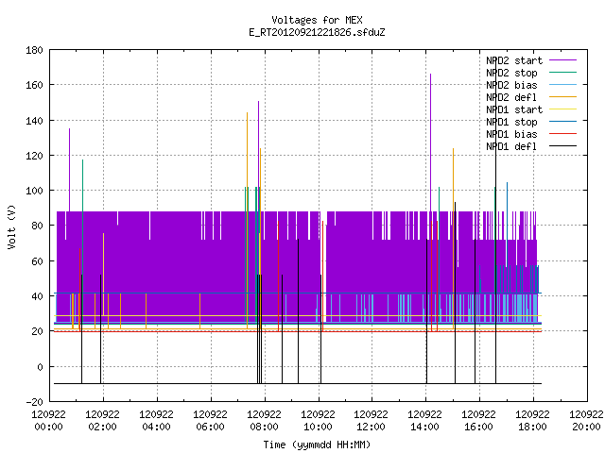Click the blue NPD1 stop legend line
This screenshot has height=453, width=605.
(x=562, y=122)
